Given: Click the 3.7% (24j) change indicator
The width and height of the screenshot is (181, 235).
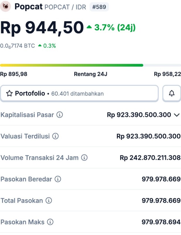Looking at the screenshot, I should click(x=111, y=28).
